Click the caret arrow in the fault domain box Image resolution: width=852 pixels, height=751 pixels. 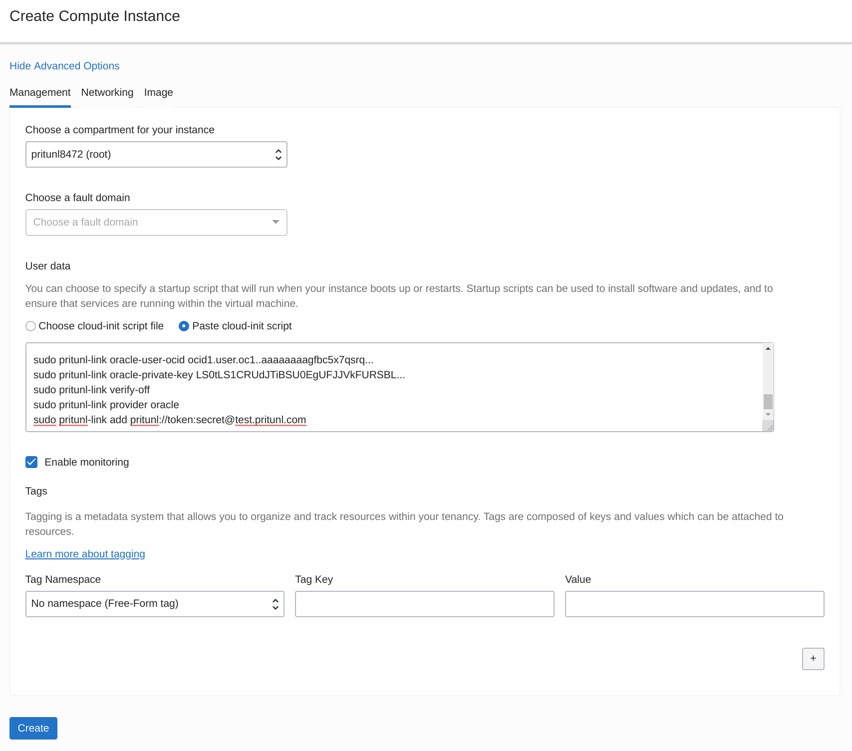pyautogui.click(x=276, y=222)
